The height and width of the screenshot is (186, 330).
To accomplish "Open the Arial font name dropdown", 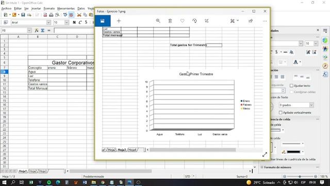I will (x=48, y=22).
